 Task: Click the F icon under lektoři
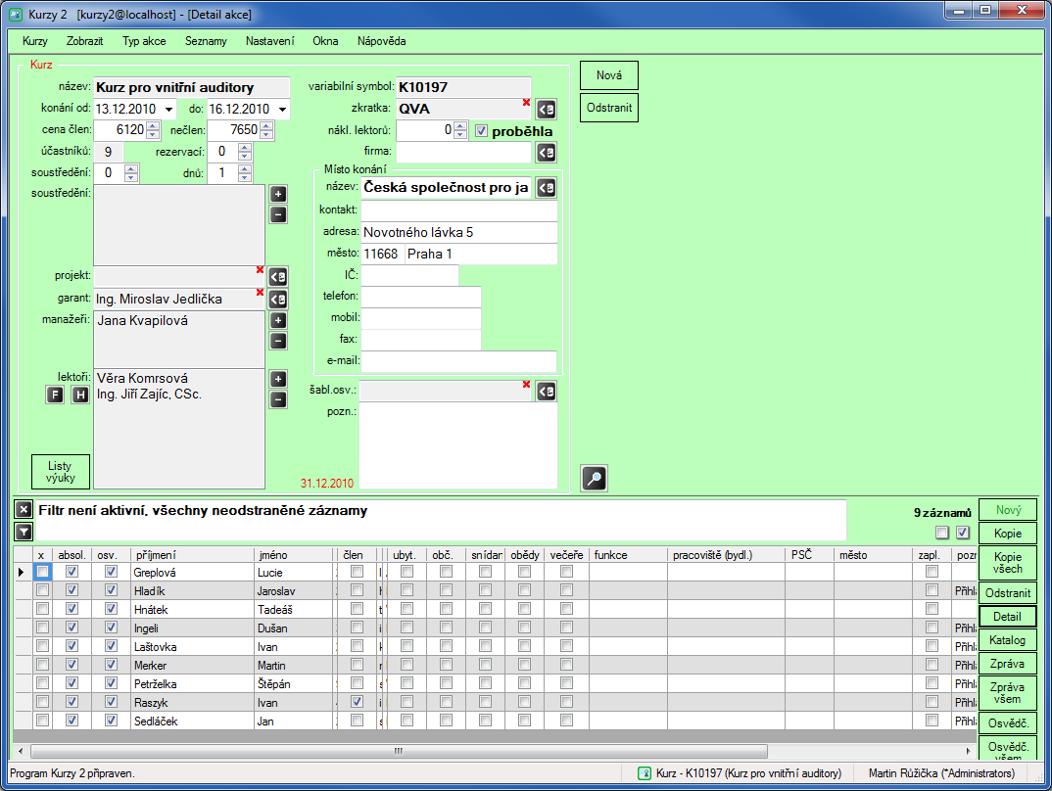click(x=55, y=395)
